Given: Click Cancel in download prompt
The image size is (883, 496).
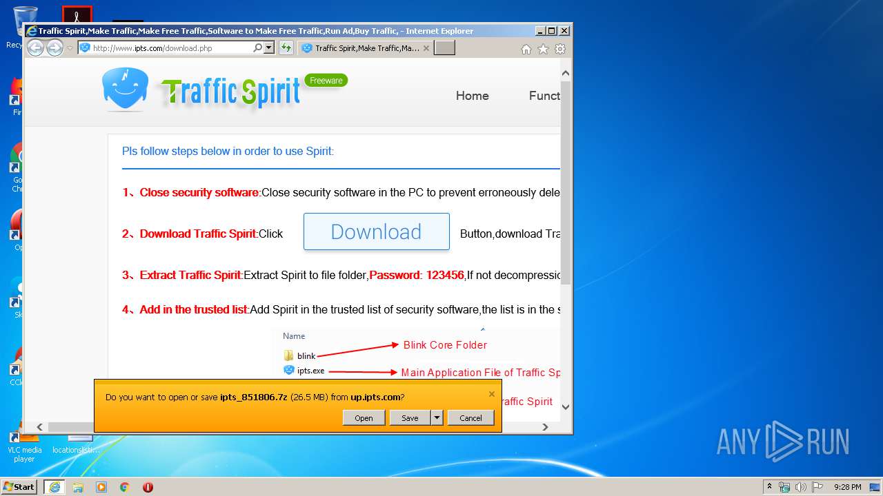Looking at the screenshot, I should [470, 417].
